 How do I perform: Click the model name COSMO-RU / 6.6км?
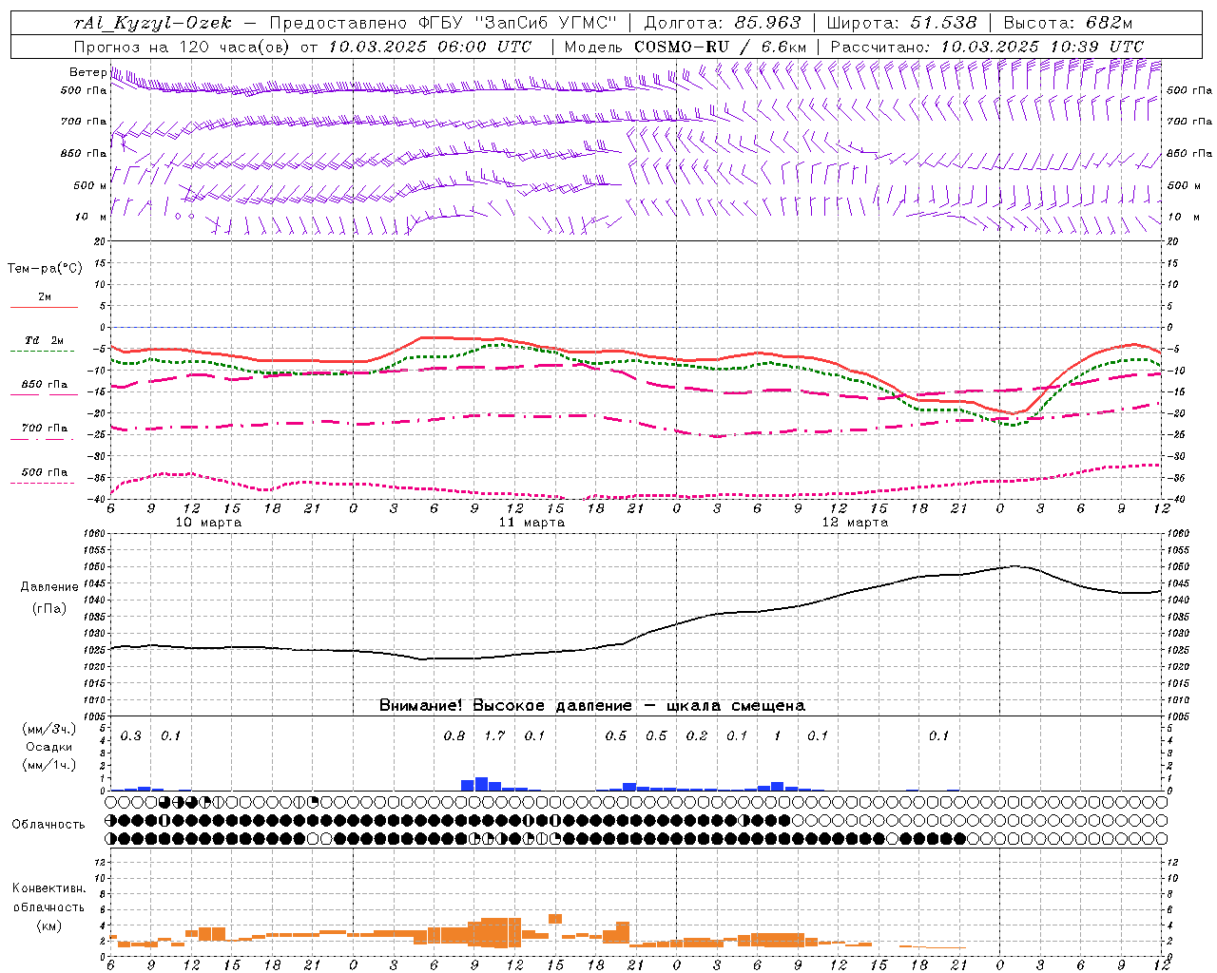(721, 47)
